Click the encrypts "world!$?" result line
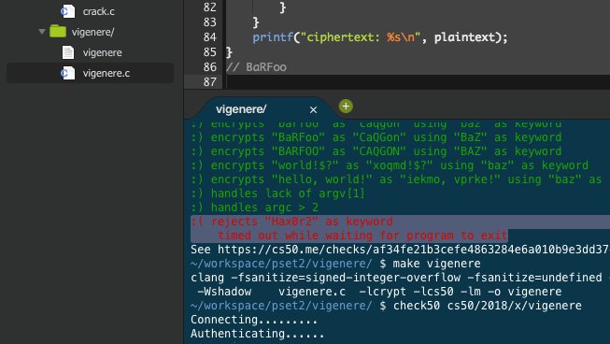This screenshot has height=344, width=610. click(390, 165)
